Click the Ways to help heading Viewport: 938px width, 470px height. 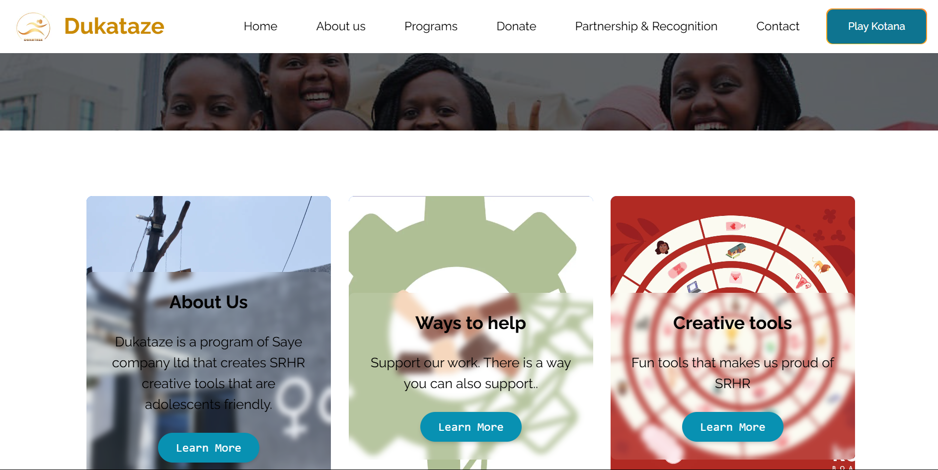pyautogui.click(x=471, y=323)
